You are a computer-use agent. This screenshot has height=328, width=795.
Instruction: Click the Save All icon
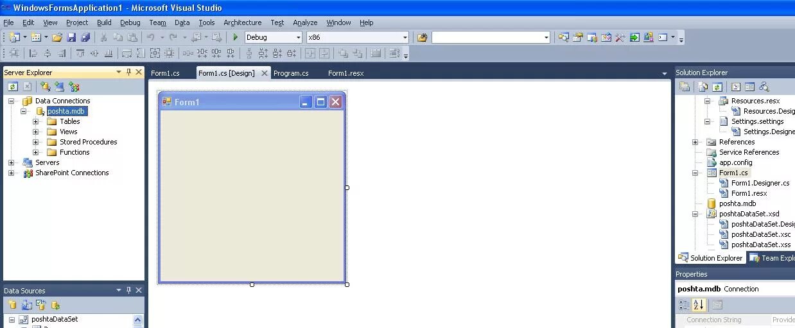[x=85, y=37]
